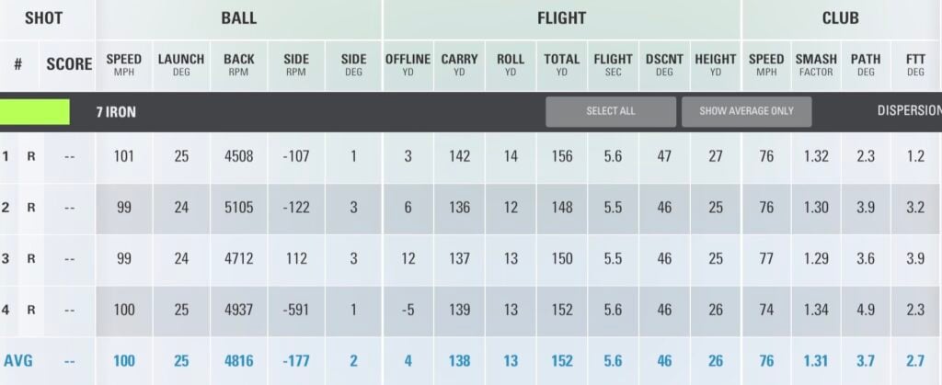Viewport: 942px width, 385px height.
Task: Click the Launch Deg column header
Action: tap(181, 64)
